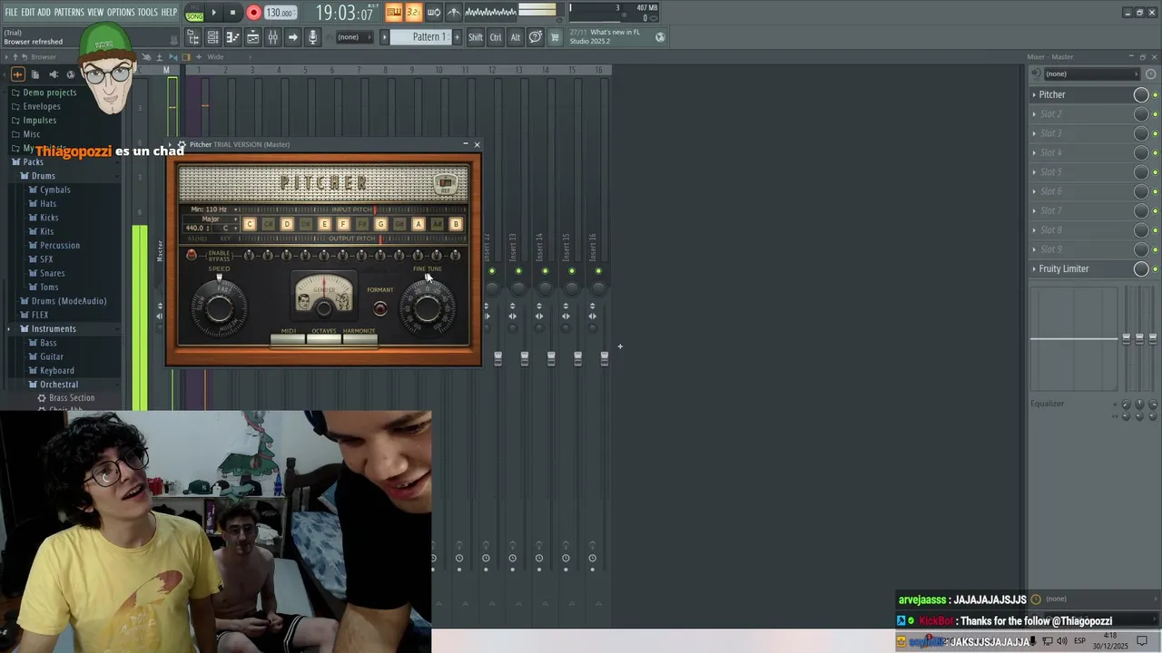Open the Cymbals folder in browser
Viewport: 1162px width, 653px height.
(55, 190)
